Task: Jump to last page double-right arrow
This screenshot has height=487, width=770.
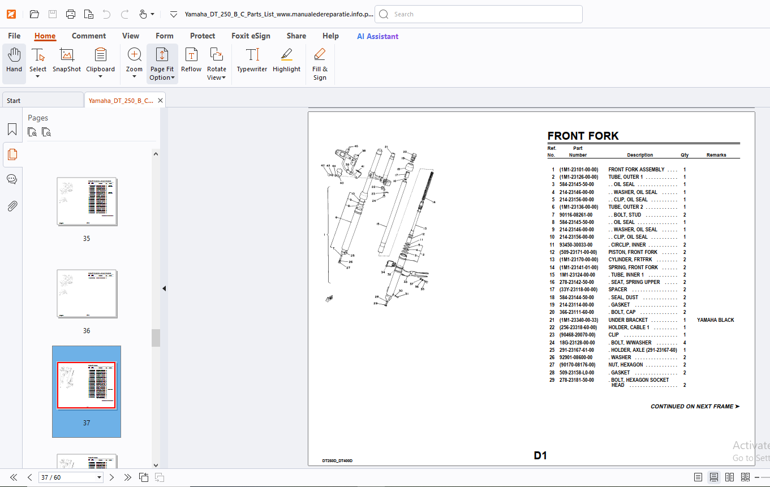Action: pyautogui.click(x=127, y=477)
